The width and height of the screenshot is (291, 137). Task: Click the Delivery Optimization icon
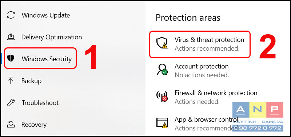(x=11, y=37)
